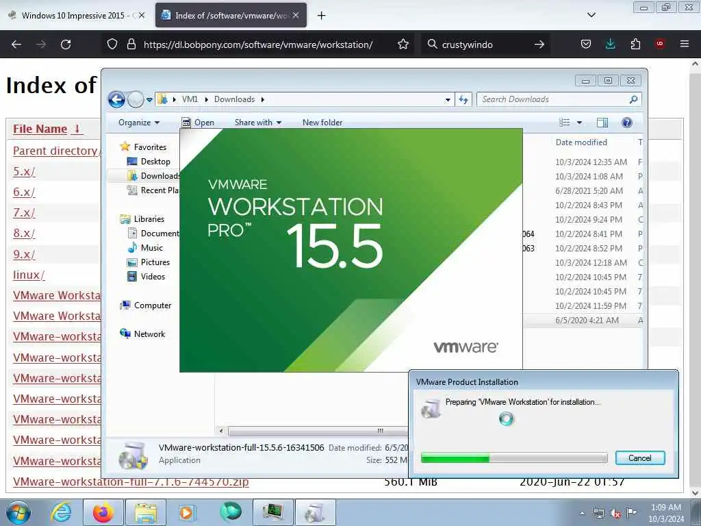The image size is (701, 526).
Task: Open the Firefox hamburger menu
Action: [x=685, y=44]
